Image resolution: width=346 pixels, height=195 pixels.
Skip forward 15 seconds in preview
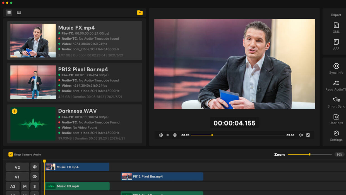coord(175,135)
